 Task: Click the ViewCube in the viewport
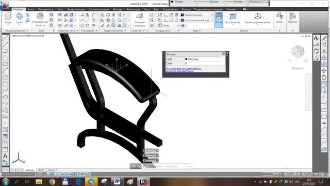click(298, 52)
